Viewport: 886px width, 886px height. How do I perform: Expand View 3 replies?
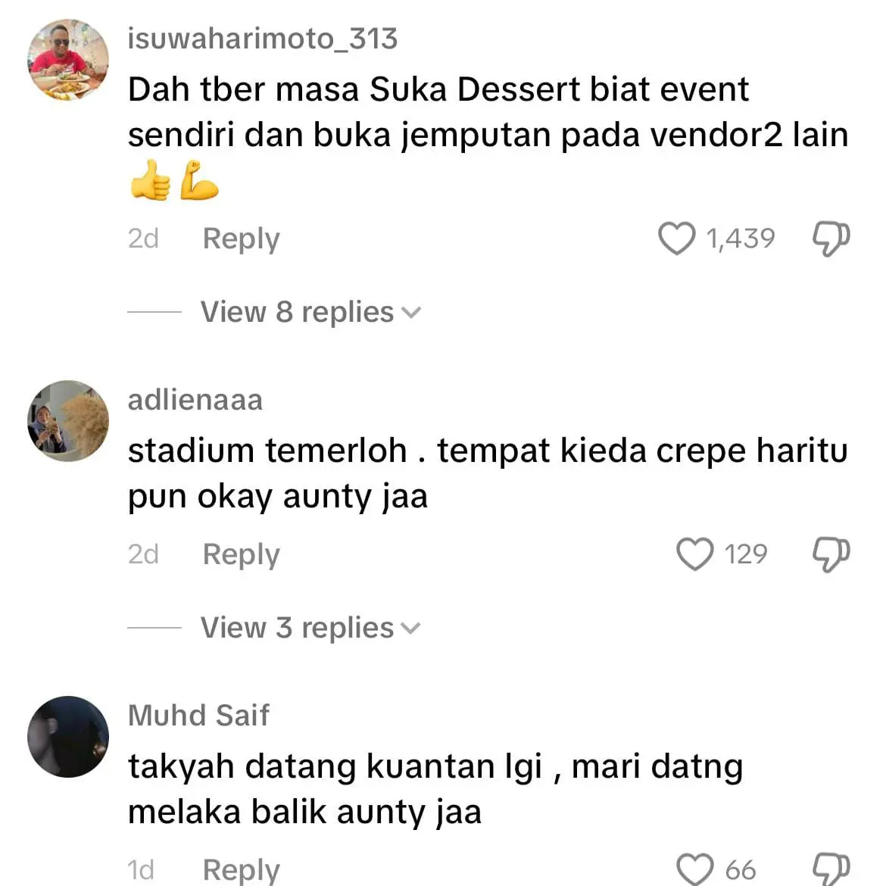[x=310, y=628]
